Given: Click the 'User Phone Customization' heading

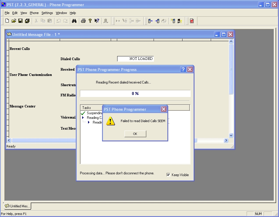Looking at the screenshot, I should 31,75.
